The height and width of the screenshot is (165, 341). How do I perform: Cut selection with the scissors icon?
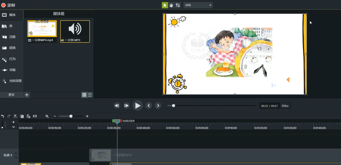point(15,116)
